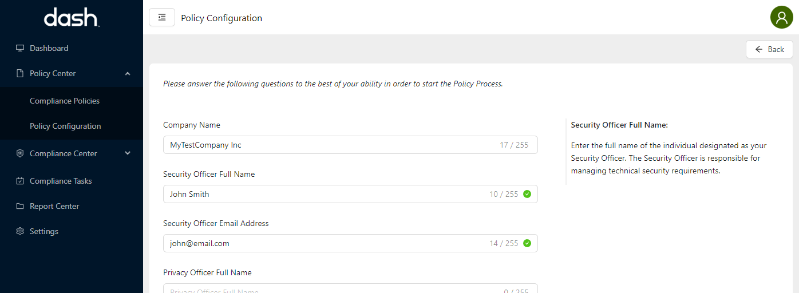
Task: Click the Security Officer Email Address field
Action: 326,243
